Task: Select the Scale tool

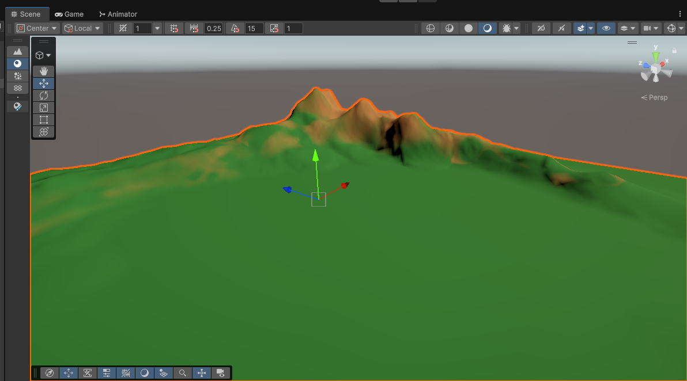Action: 43,108
